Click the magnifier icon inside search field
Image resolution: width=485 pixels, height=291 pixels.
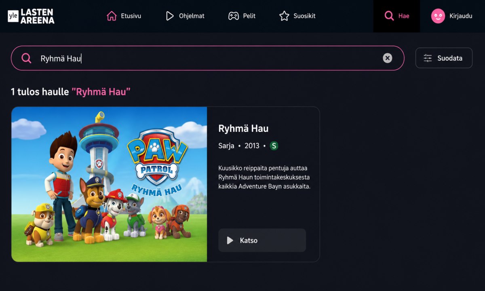(x=26, y=58)
